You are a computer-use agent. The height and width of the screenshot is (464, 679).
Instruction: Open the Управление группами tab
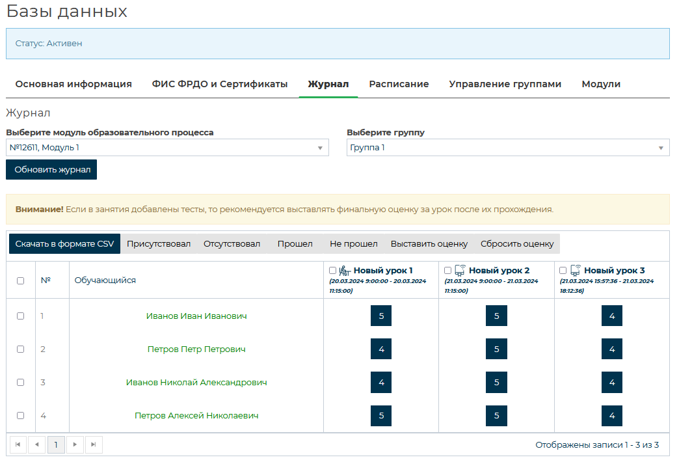click(x=505, y=84)
